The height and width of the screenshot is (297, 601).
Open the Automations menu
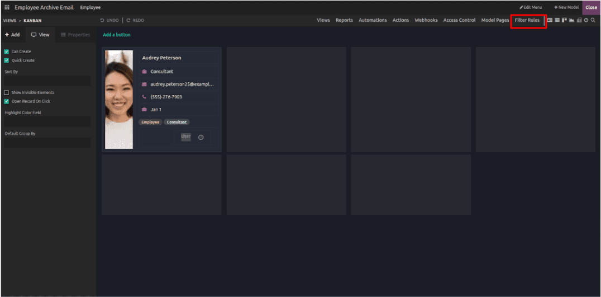373,20
